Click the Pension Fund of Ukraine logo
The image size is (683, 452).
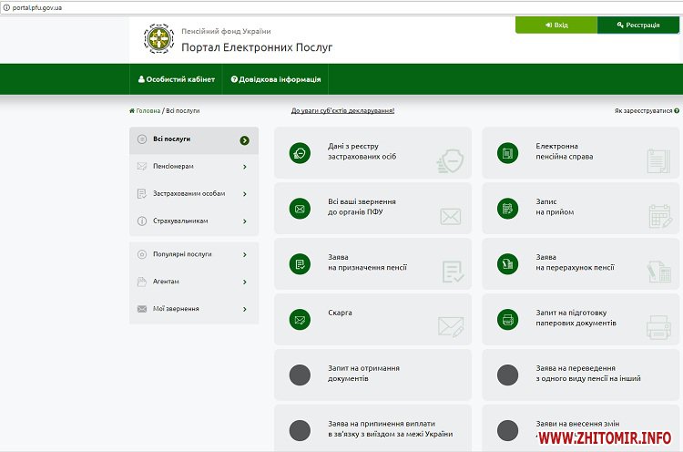tap(156, 38)
